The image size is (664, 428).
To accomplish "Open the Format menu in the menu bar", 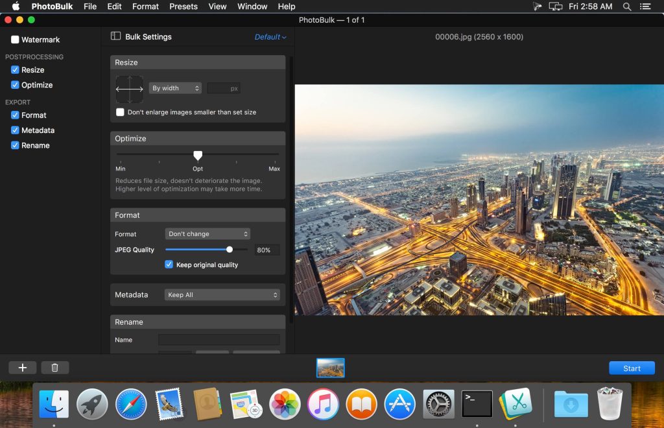I will (145, 6).
